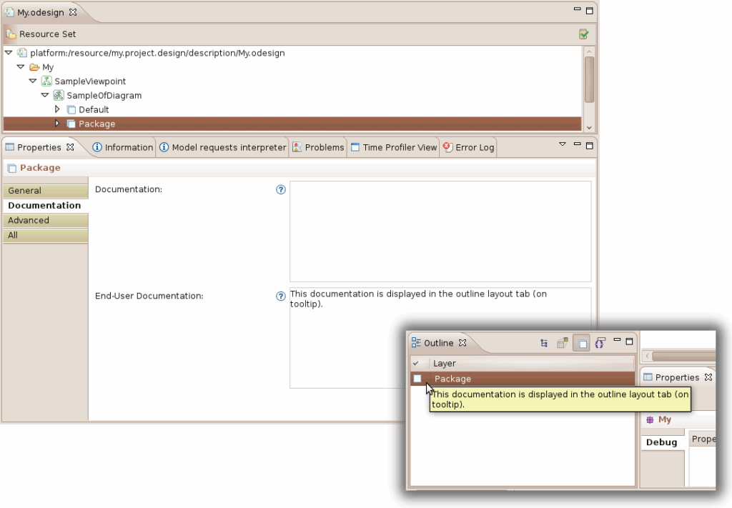The image size is (732, 508).
Task: Click the tree scrollbar down arrow
Action: click(589, 127)
